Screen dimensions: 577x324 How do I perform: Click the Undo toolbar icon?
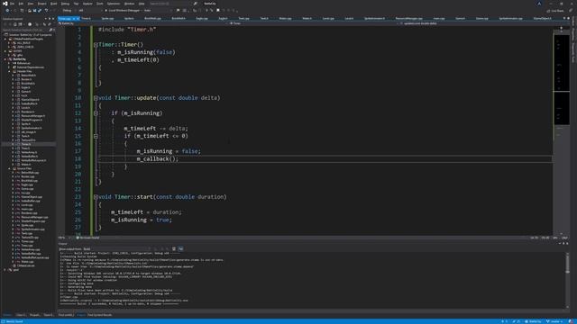point(46,11)
